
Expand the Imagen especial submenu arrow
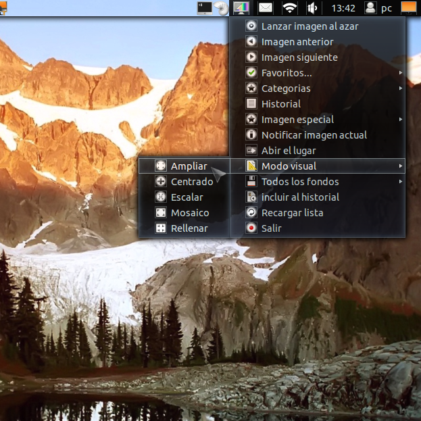click(400, 119)
